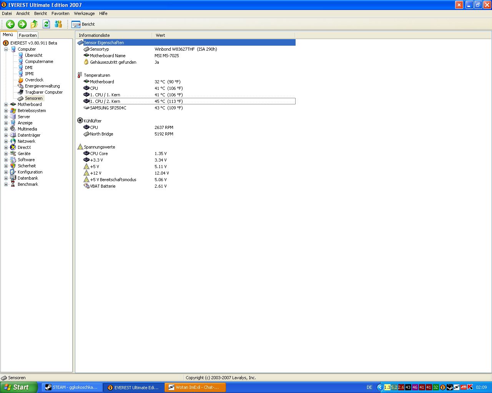Select Übersicht in the tree
Screen dimensions: 492x393
[x=34, y=55]
